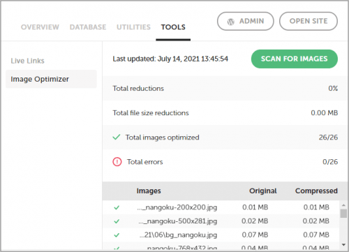Start scan with Scan For Images

(295, 59)
